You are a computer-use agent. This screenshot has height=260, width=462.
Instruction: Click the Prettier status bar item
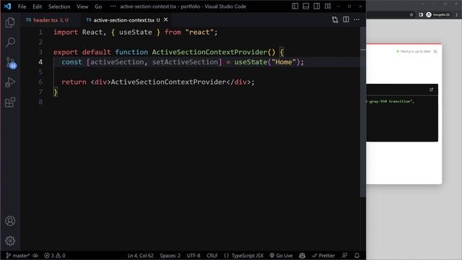[323, 256]
